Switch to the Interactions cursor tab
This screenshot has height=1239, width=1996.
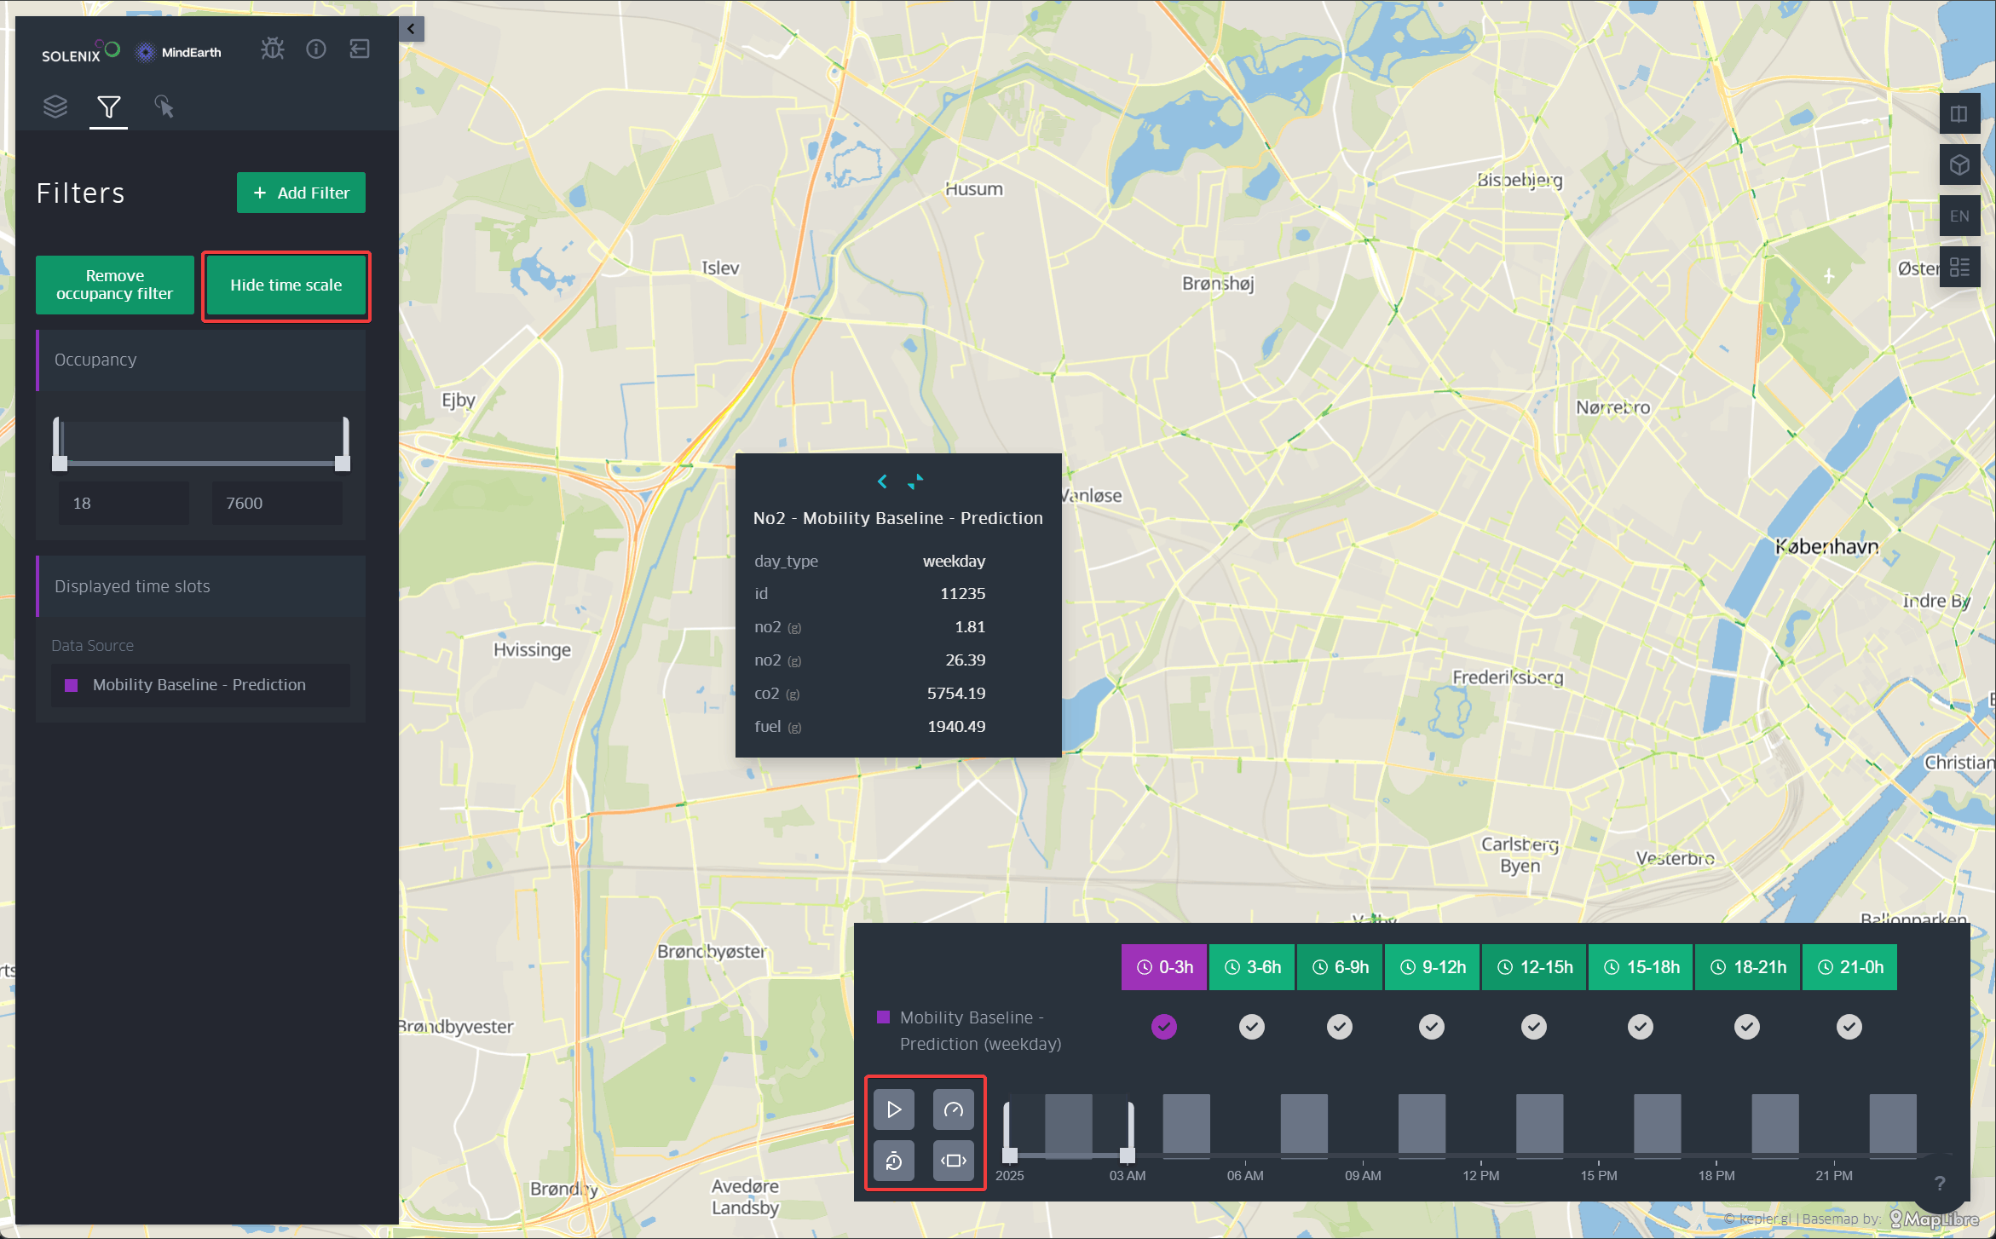164,107
